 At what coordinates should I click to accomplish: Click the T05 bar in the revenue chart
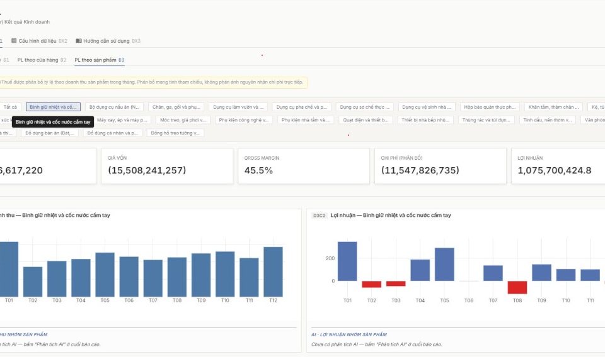105,275
